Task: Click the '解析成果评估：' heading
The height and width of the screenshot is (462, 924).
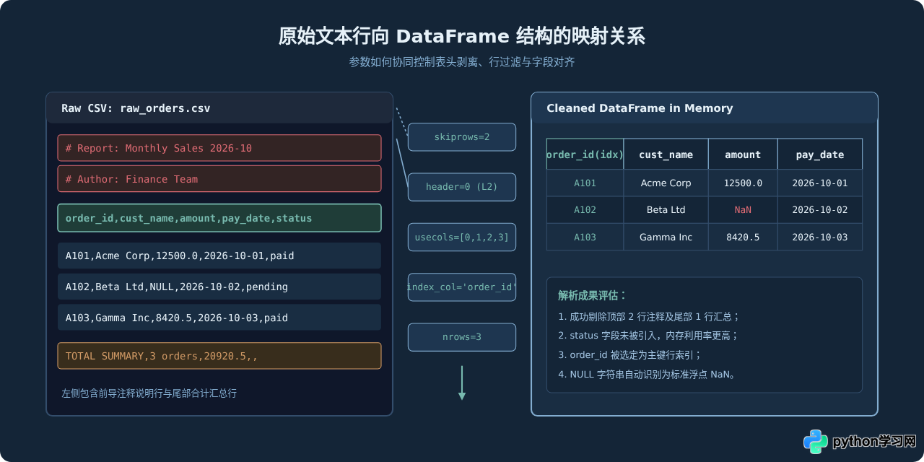Action: [593, 295]
